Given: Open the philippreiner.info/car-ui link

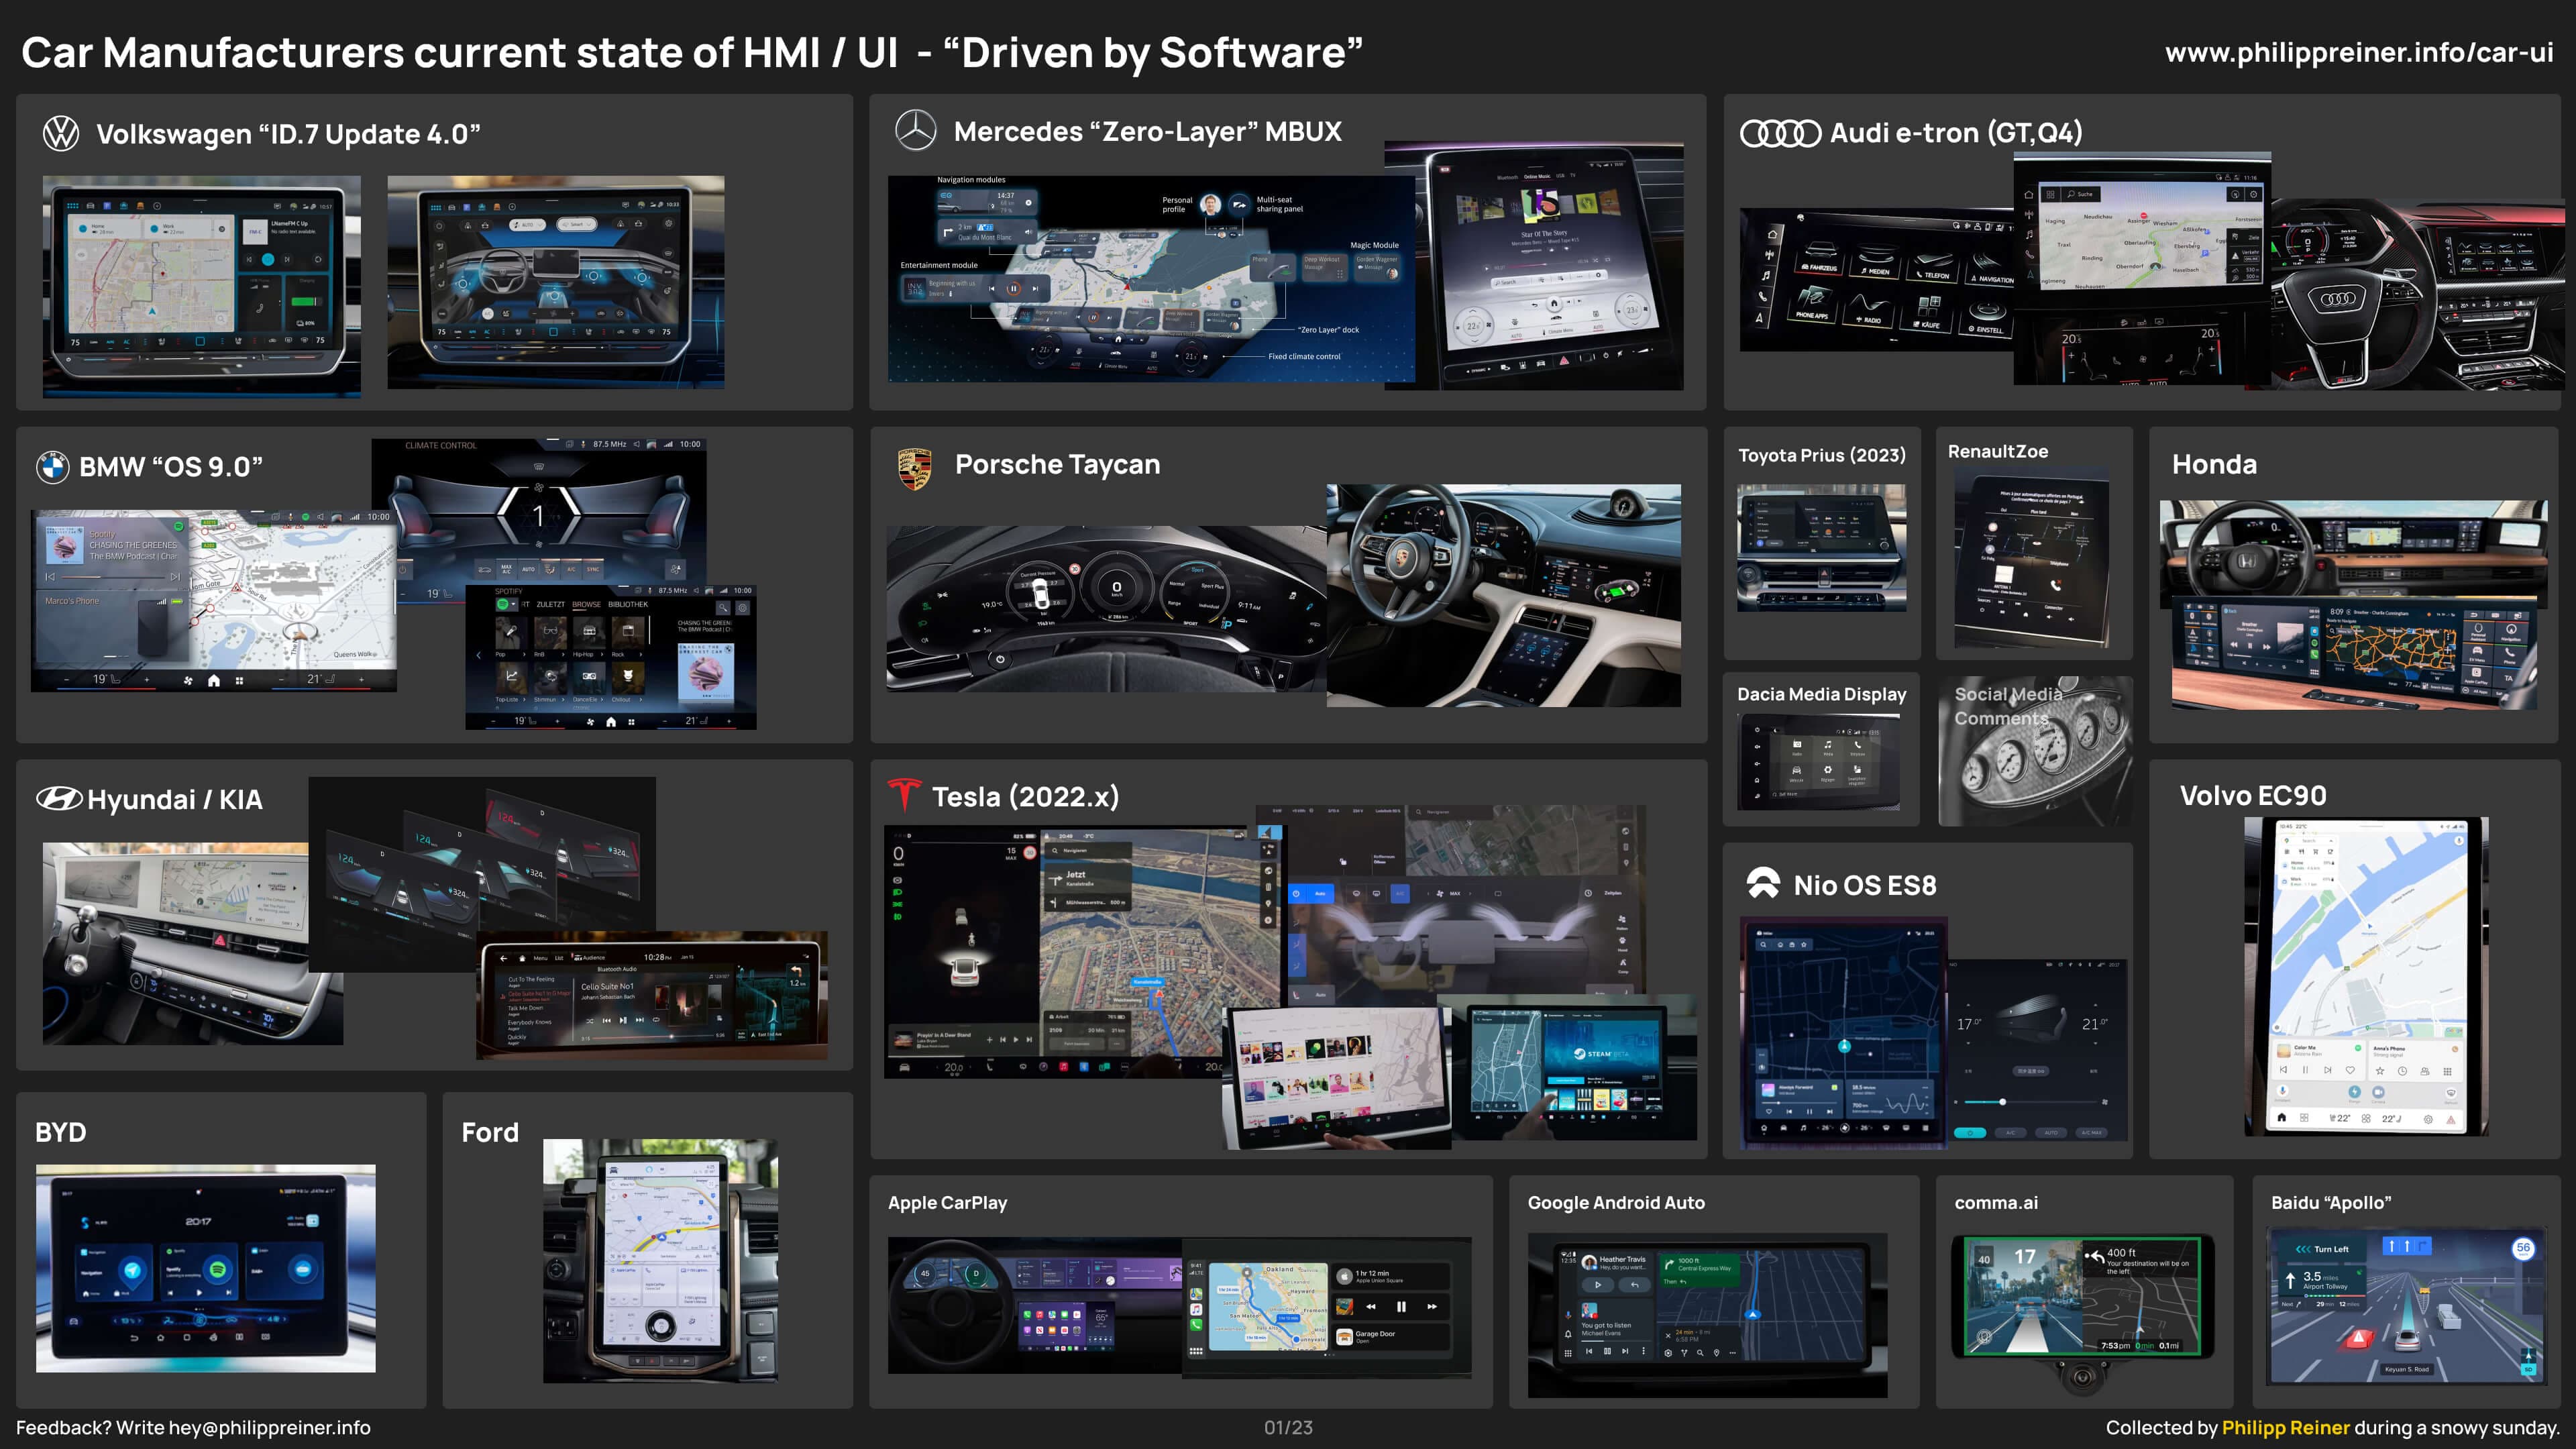Looking at the screenshot, I should coord(2359,52).
